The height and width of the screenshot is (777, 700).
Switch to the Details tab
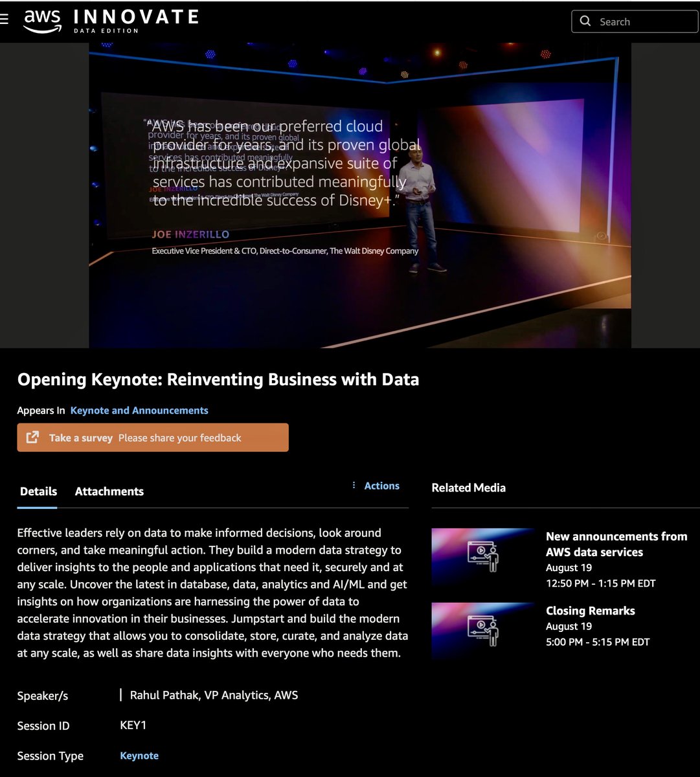click(38, 491)
